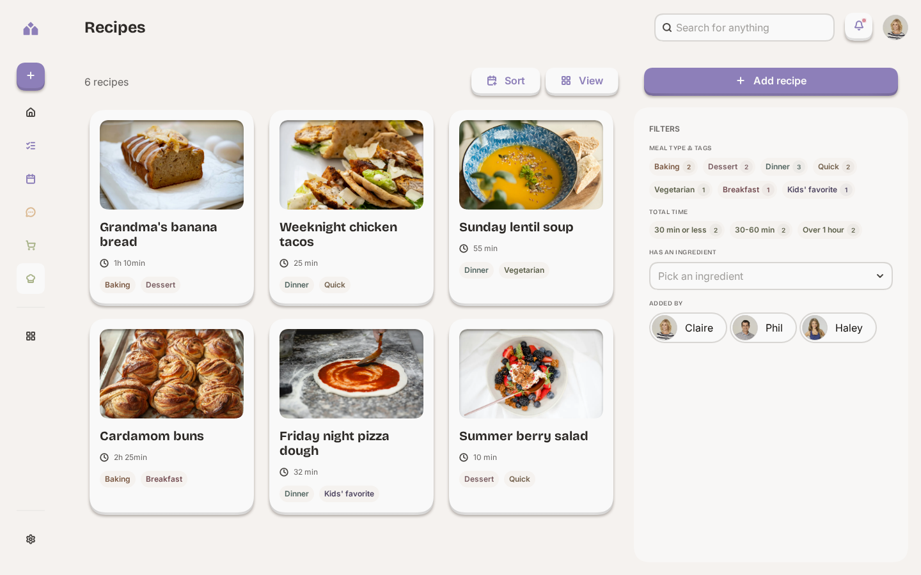The height and width of the screenshot is (575, 921).
Task: Open the home icon in sidebar
Action: tap(31, 112)
